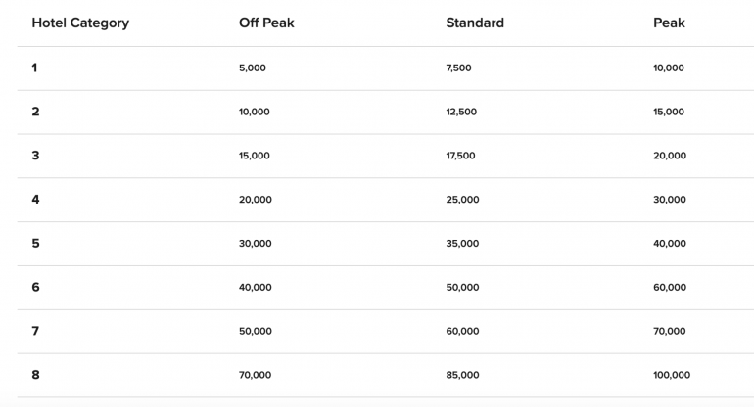This screenshot has width=754, height=407.
Task: Select hotel category 2 row label
Action: pyautogui.click(x=35, y=112)
